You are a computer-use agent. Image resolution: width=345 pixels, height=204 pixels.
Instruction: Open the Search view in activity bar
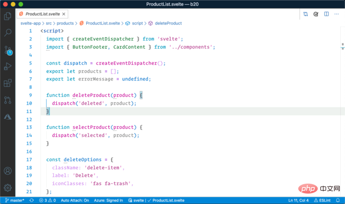pyautogui.click(x=8, y=33)
